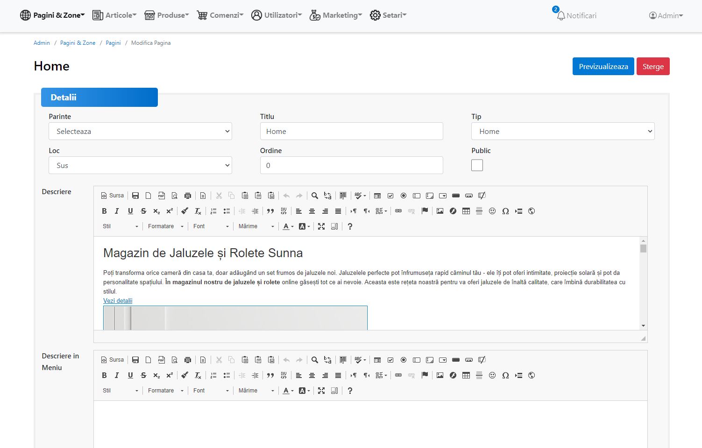This screenshot has width=702, height=448.
Task: Insert Image in the Descriere editor
Action: [x=440, y=211]
